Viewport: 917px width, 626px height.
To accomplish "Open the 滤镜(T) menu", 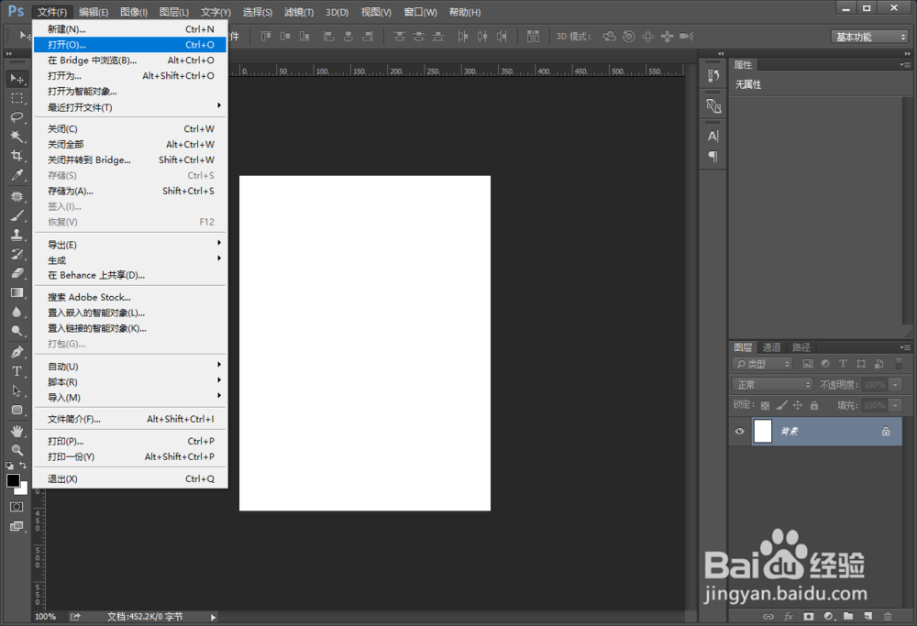I will (299, 12).
